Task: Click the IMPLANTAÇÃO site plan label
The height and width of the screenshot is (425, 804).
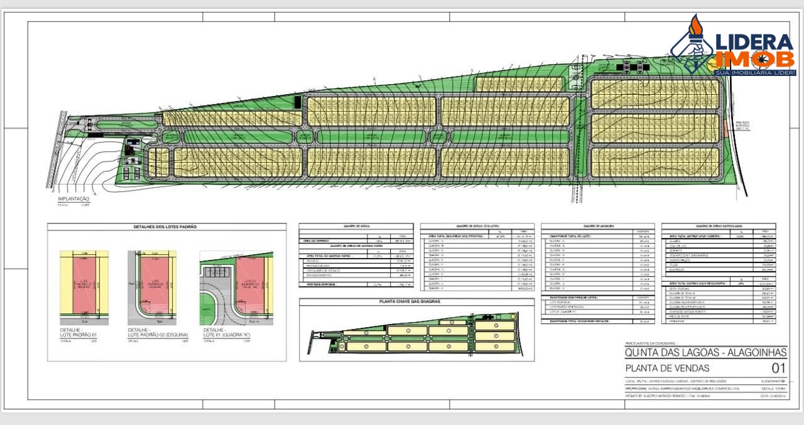Action: coord(74,198)
